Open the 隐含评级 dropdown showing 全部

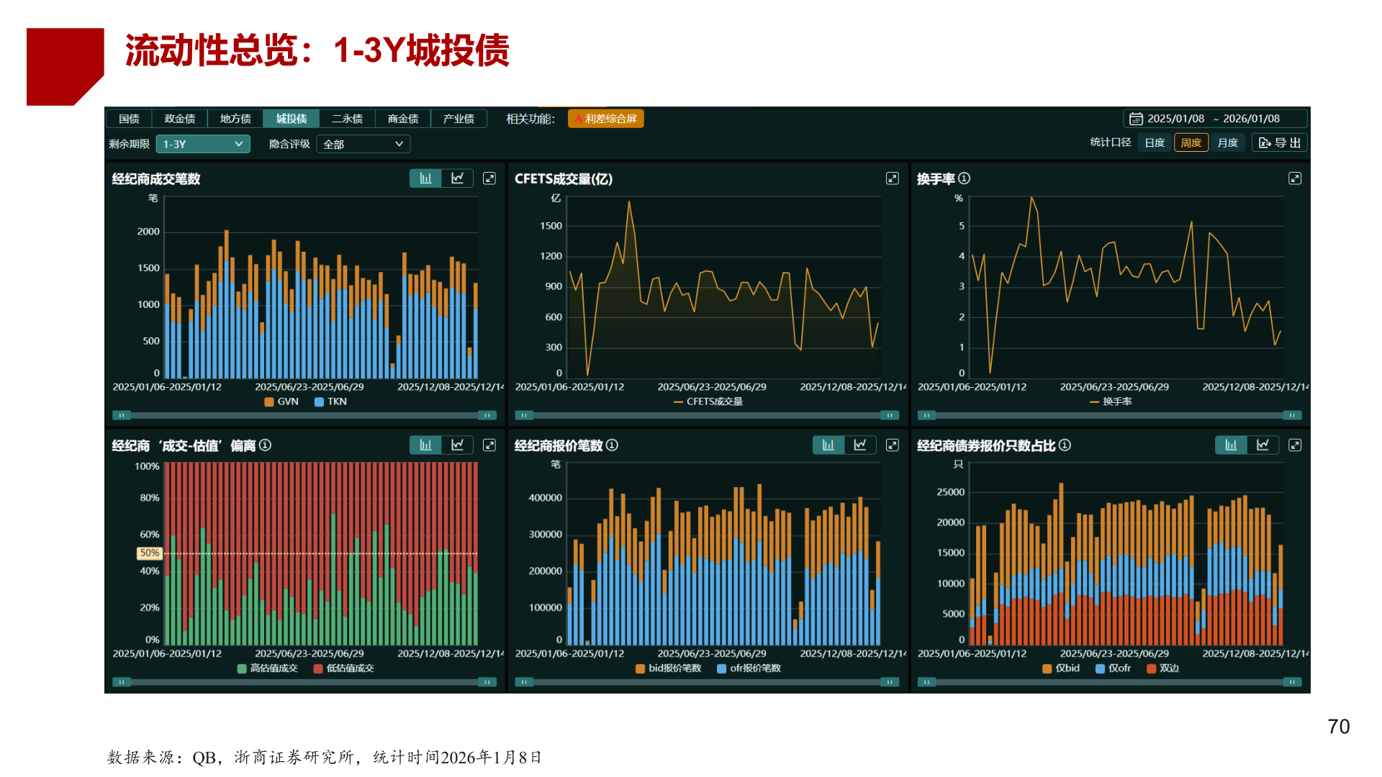point(363,144)
